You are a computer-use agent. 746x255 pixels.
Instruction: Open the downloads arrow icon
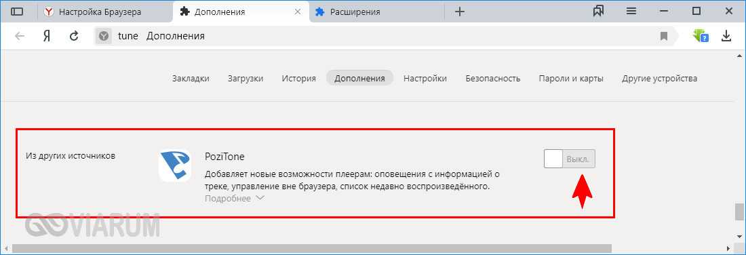(x=726, y=36)
